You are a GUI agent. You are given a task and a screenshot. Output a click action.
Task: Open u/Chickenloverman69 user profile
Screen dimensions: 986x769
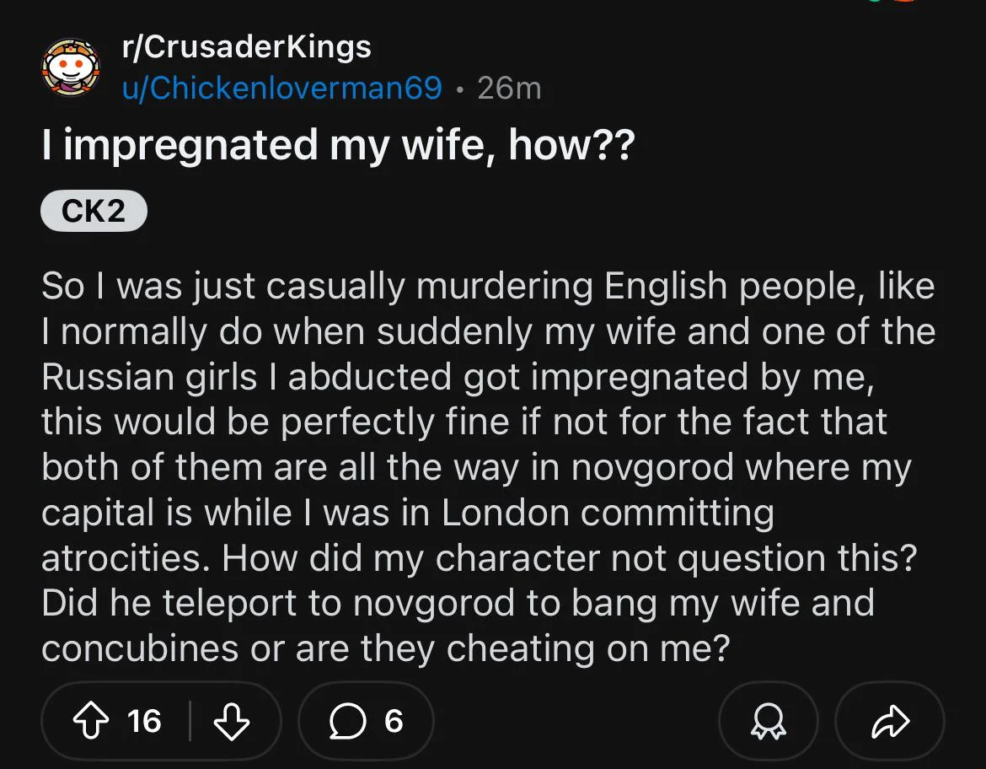(282, 88)
